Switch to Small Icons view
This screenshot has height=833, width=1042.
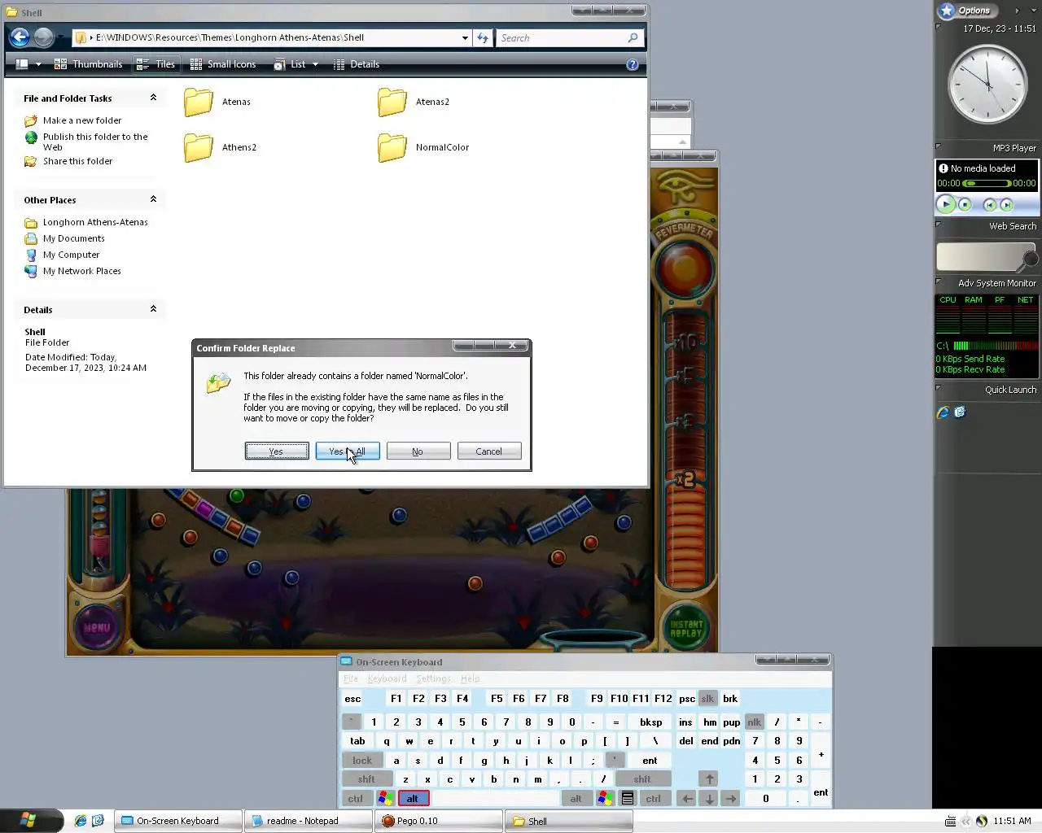point(222,64)
